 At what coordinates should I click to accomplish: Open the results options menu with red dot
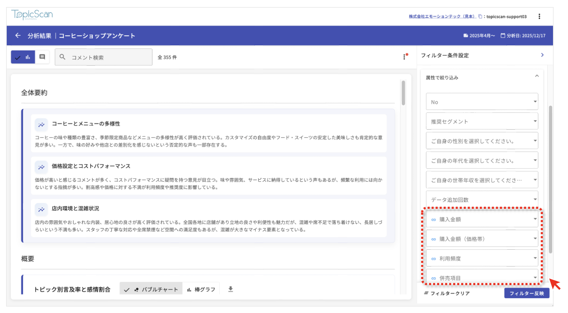tap(405, 57)
